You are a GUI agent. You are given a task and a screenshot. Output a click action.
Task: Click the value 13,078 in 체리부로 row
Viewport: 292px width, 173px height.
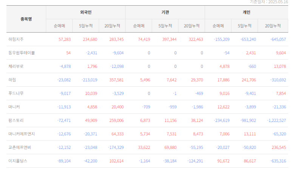280,66
